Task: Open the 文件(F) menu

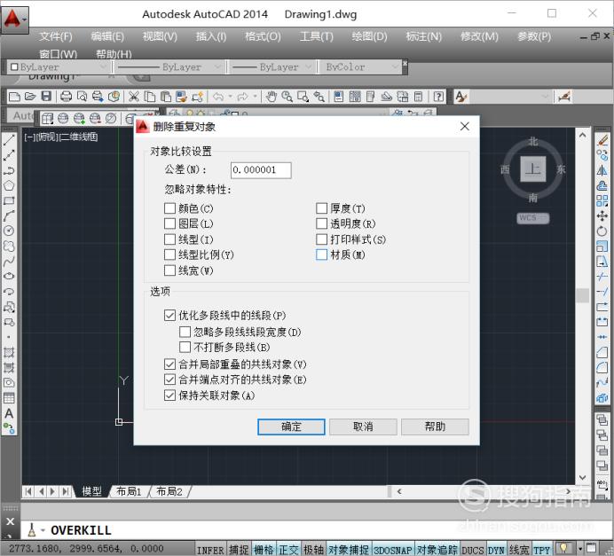Action: [x=56, y=36]
